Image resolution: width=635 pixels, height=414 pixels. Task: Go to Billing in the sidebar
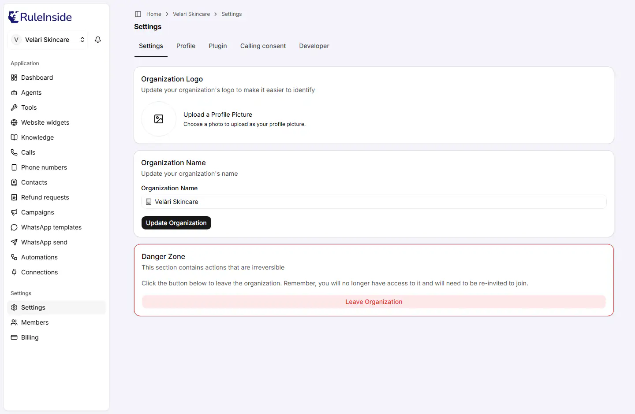[56, 337]
